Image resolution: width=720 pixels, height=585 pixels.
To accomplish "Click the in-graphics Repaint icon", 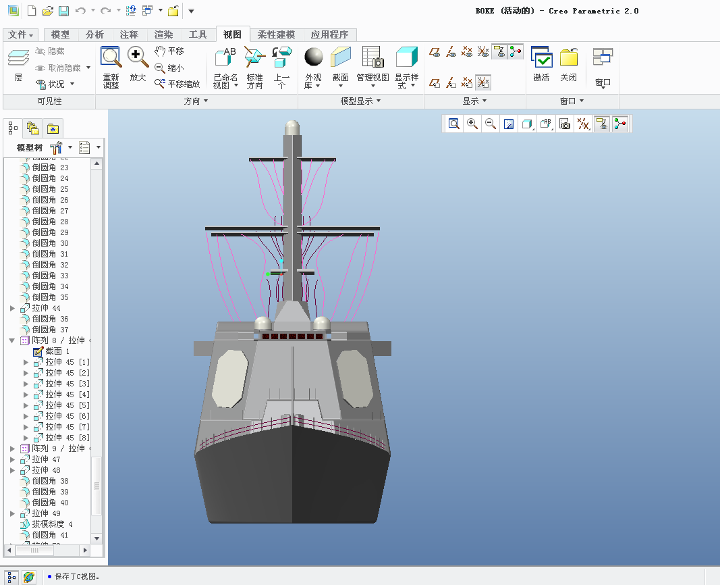I will pyautogui.click(x=509, y=124).
